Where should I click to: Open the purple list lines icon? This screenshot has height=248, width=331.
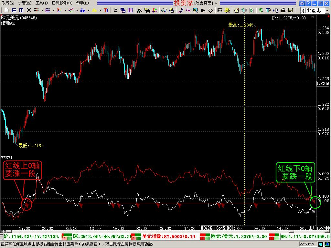pos(48,10)
